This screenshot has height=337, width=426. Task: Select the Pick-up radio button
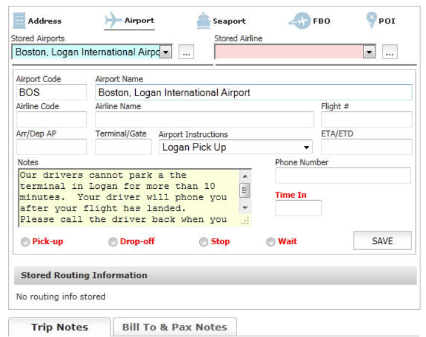pyautogui.click(x=25, y=242)
